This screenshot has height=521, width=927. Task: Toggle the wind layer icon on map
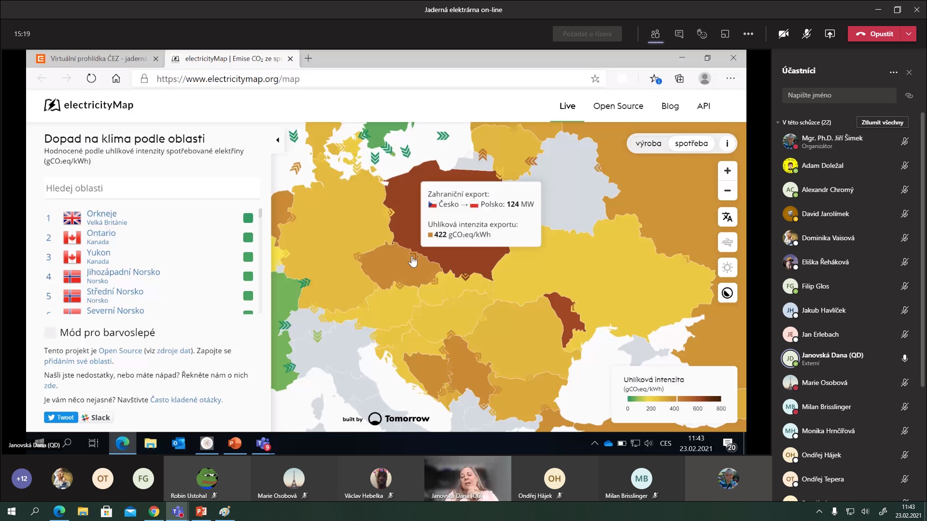tap(727, 242)
